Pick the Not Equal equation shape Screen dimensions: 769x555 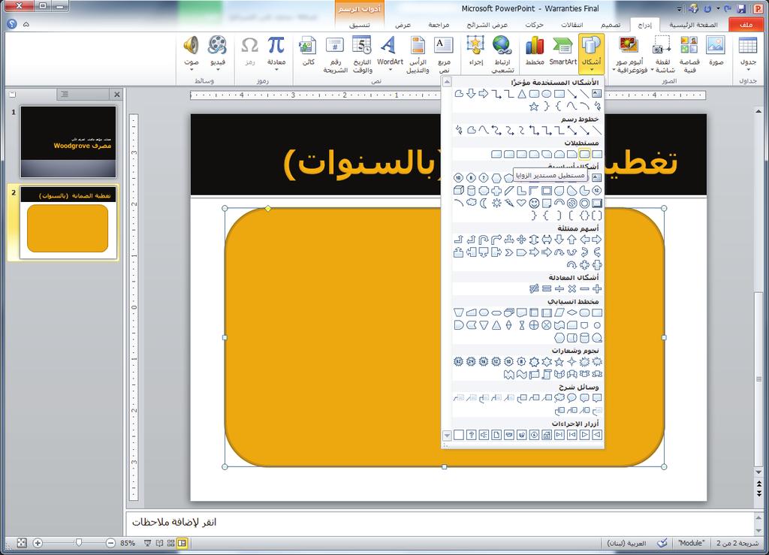(534, 289)
